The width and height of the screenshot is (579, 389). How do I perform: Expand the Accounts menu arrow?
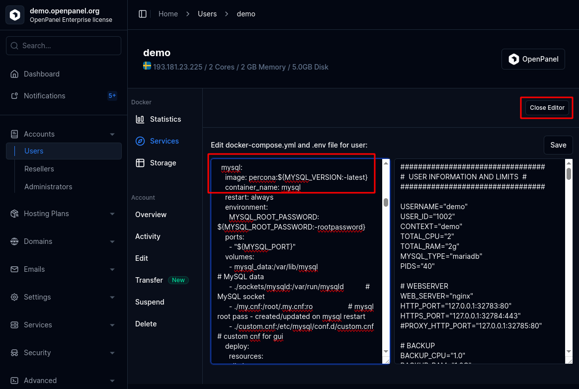[x=112, y=134]
